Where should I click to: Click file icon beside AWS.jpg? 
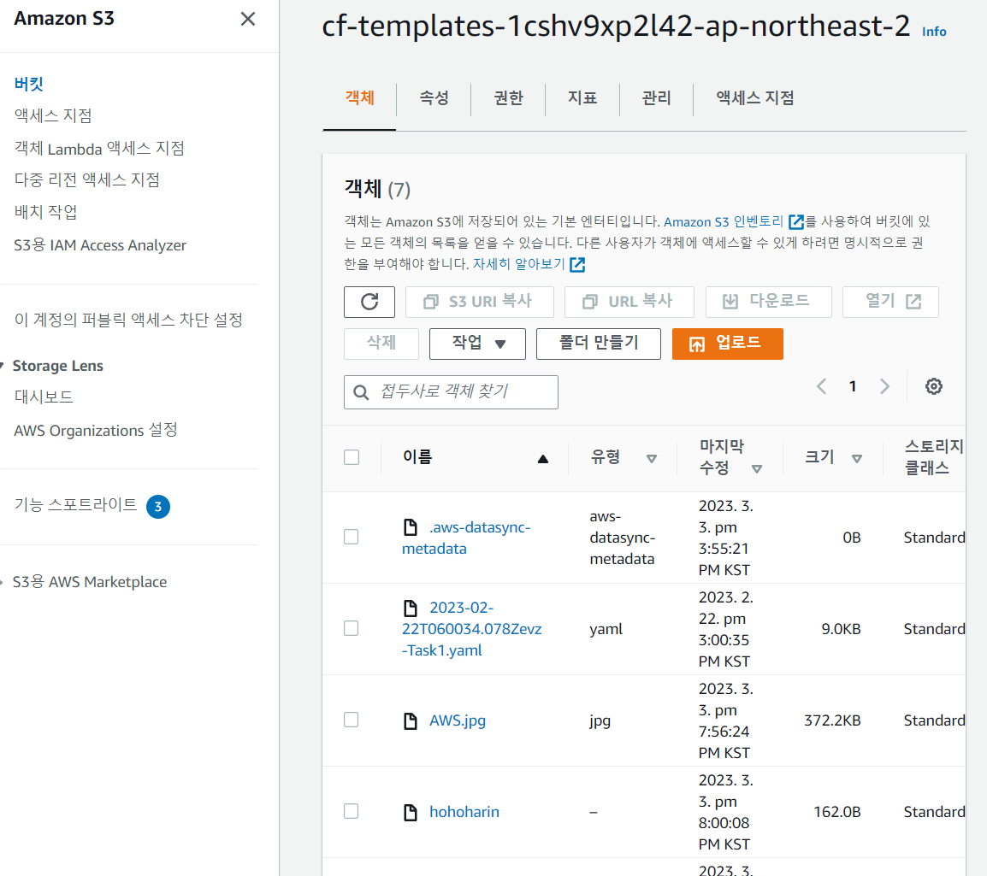(x=411, y=720)
